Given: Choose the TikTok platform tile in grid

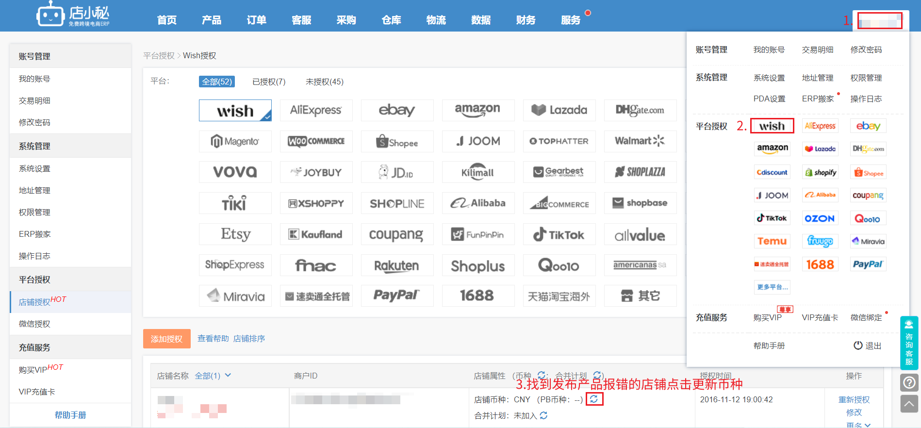Looking at the screenshot, I should [559, 234].
